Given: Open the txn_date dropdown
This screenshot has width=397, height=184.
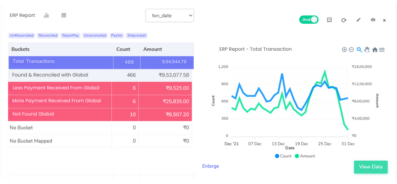Looking at the screenshot, I should [169, 16].
